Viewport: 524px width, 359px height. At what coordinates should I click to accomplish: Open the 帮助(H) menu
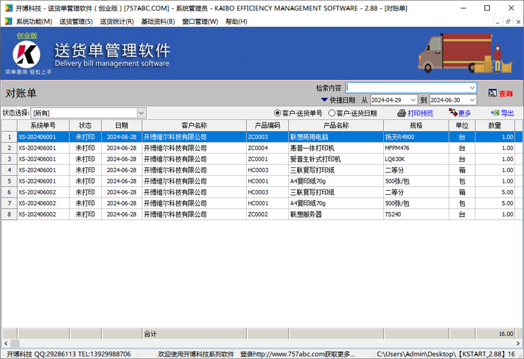coord(236,21)
